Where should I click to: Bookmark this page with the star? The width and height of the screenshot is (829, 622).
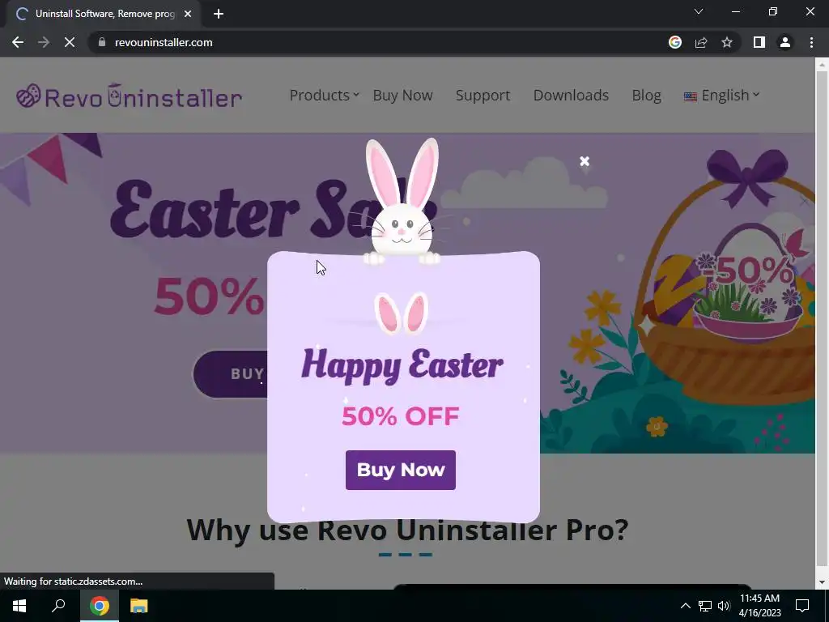tap(727, 42)
